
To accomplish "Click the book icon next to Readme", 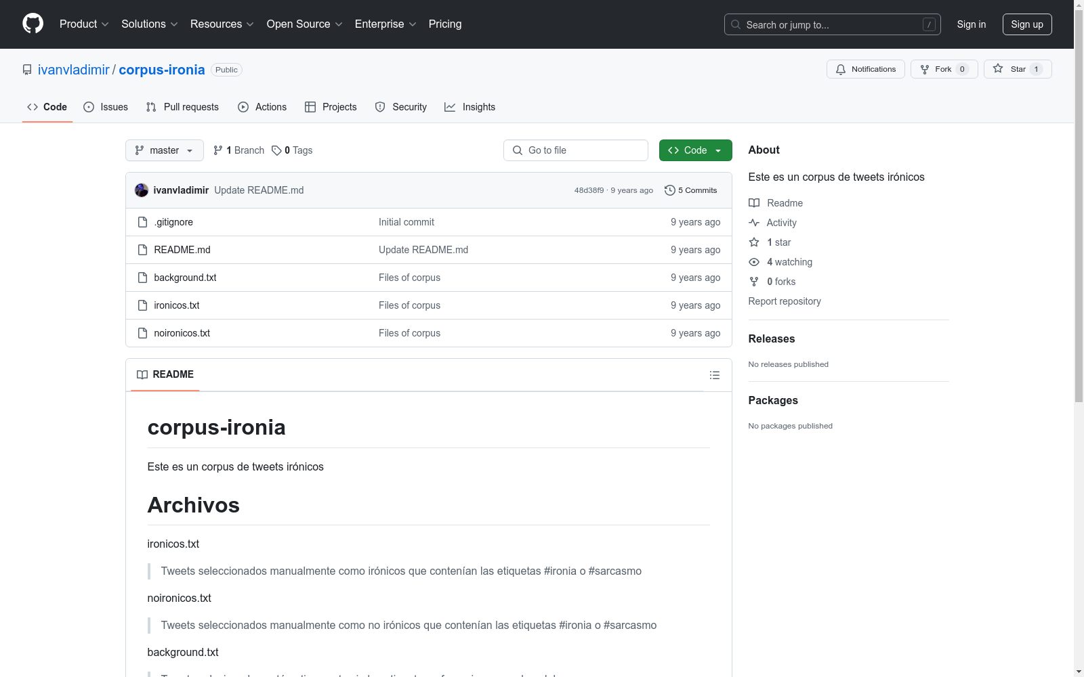I will (x=754, y=203).
